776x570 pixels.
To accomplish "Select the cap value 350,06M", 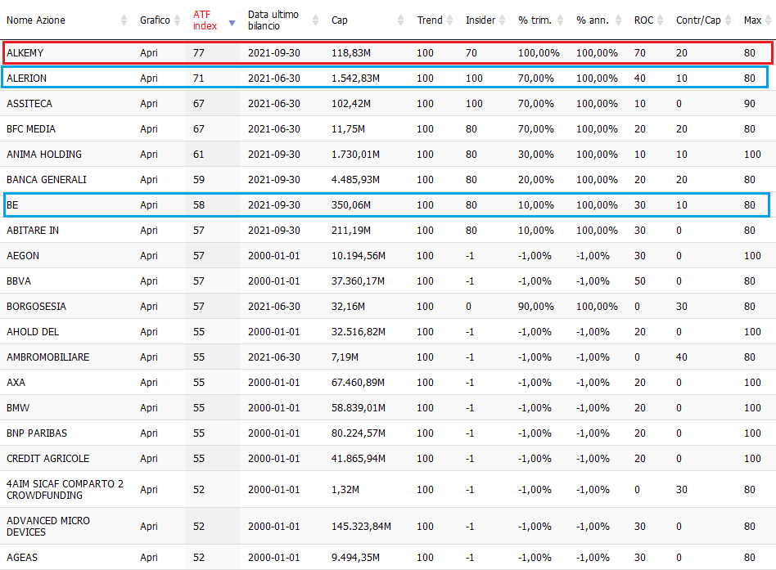I will (x=351, y=204).
